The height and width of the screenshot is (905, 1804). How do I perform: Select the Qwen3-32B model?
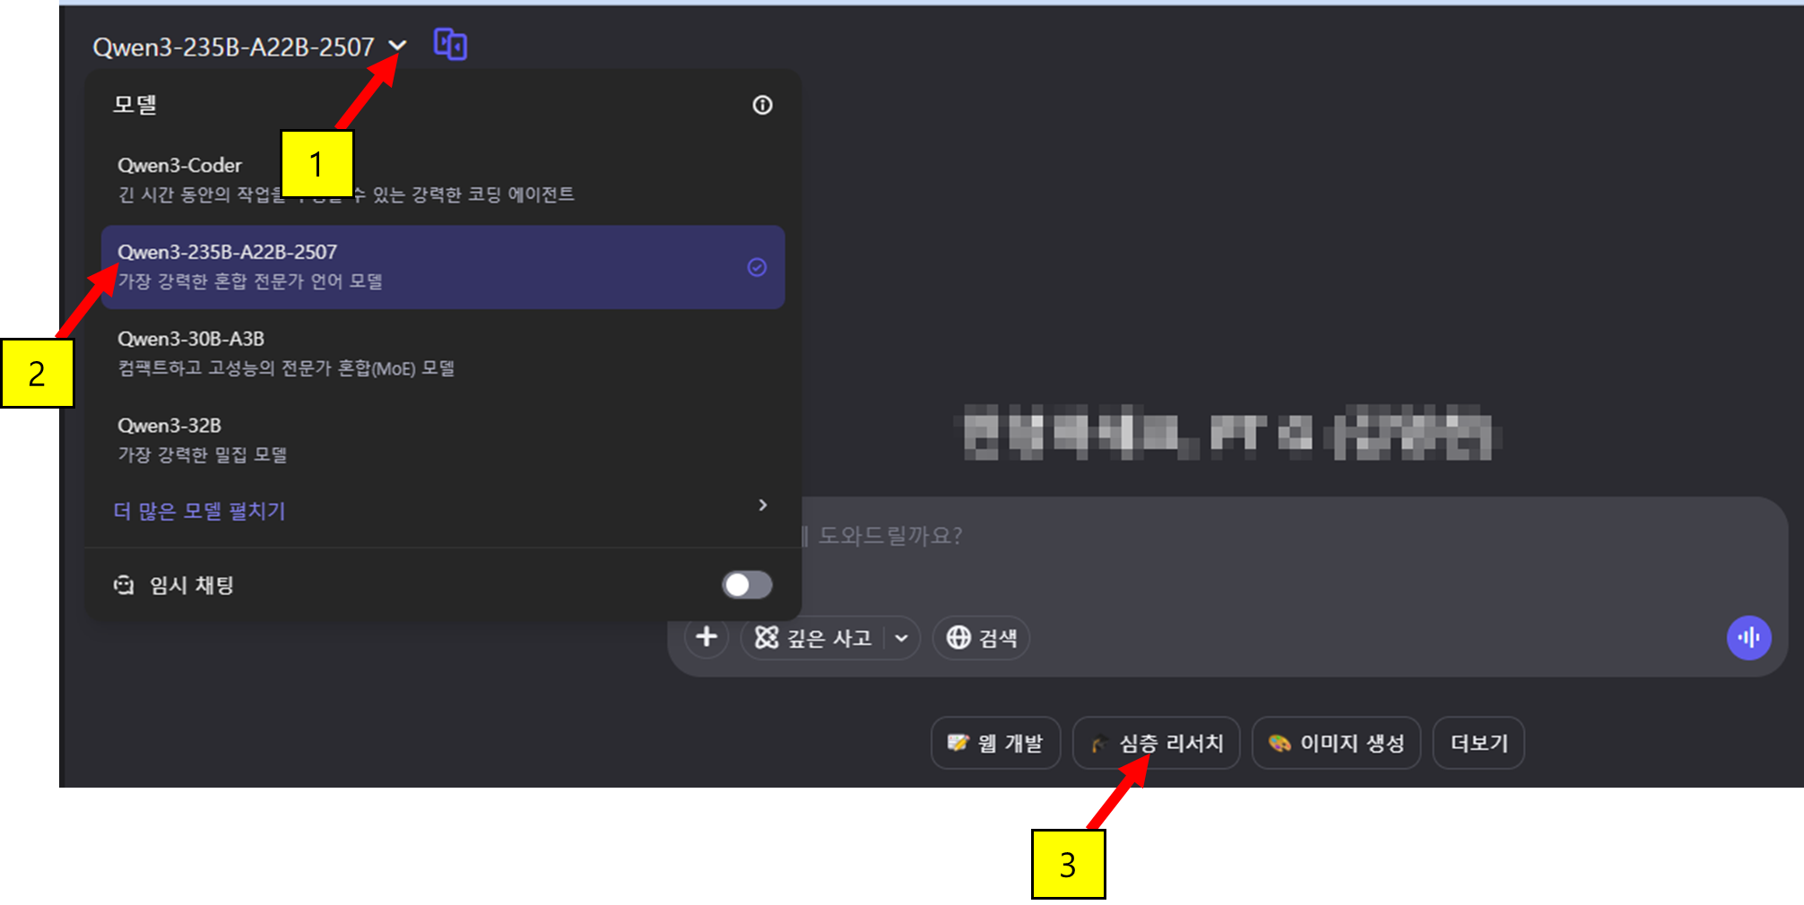pos(443,440)
